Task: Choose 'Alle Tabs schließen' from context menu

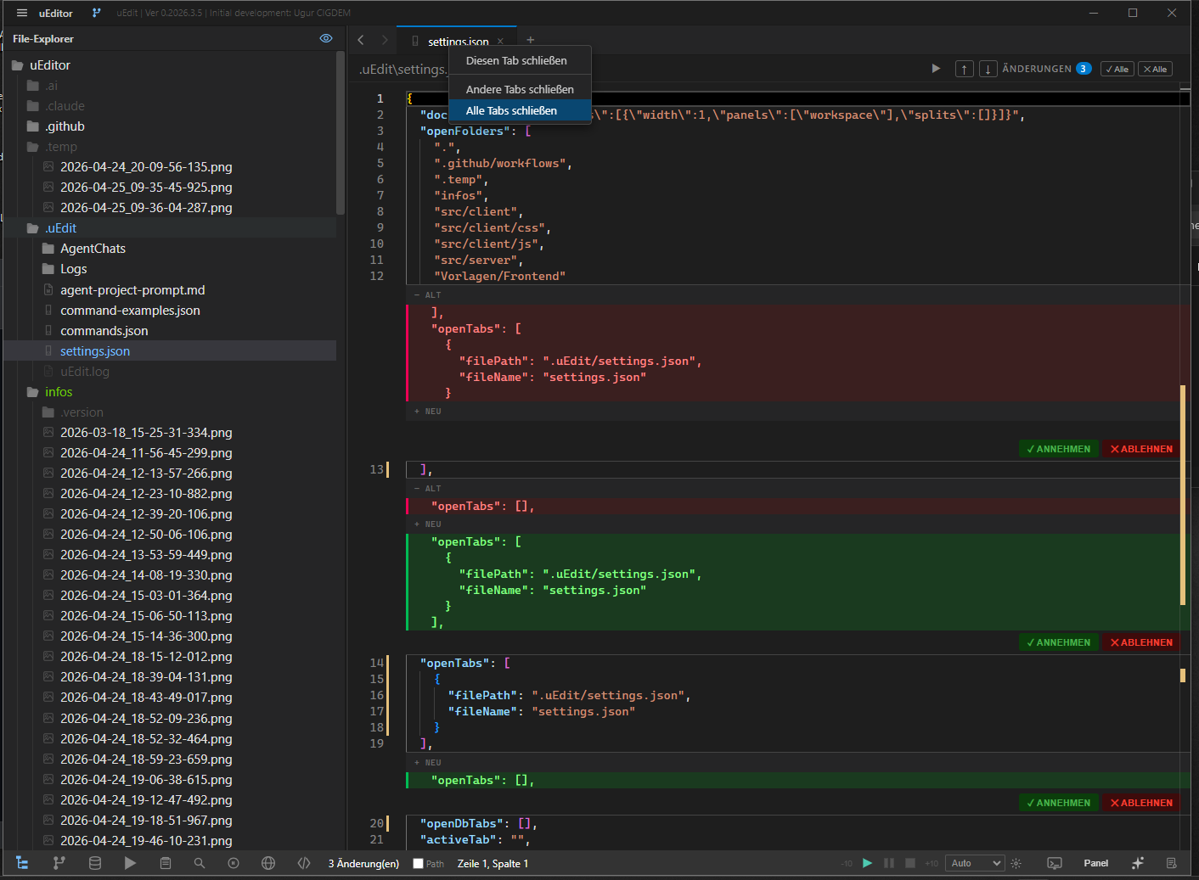Action: [520, 110]
